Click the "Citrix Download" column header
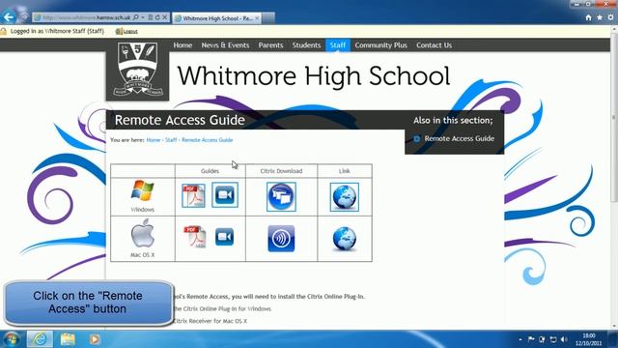618x348 pixels. [281, 171]
